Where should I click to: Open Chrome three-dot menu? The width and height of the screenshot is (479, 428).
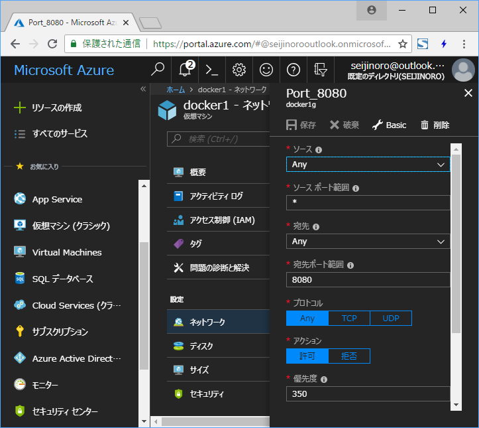[x=464, y=44]
